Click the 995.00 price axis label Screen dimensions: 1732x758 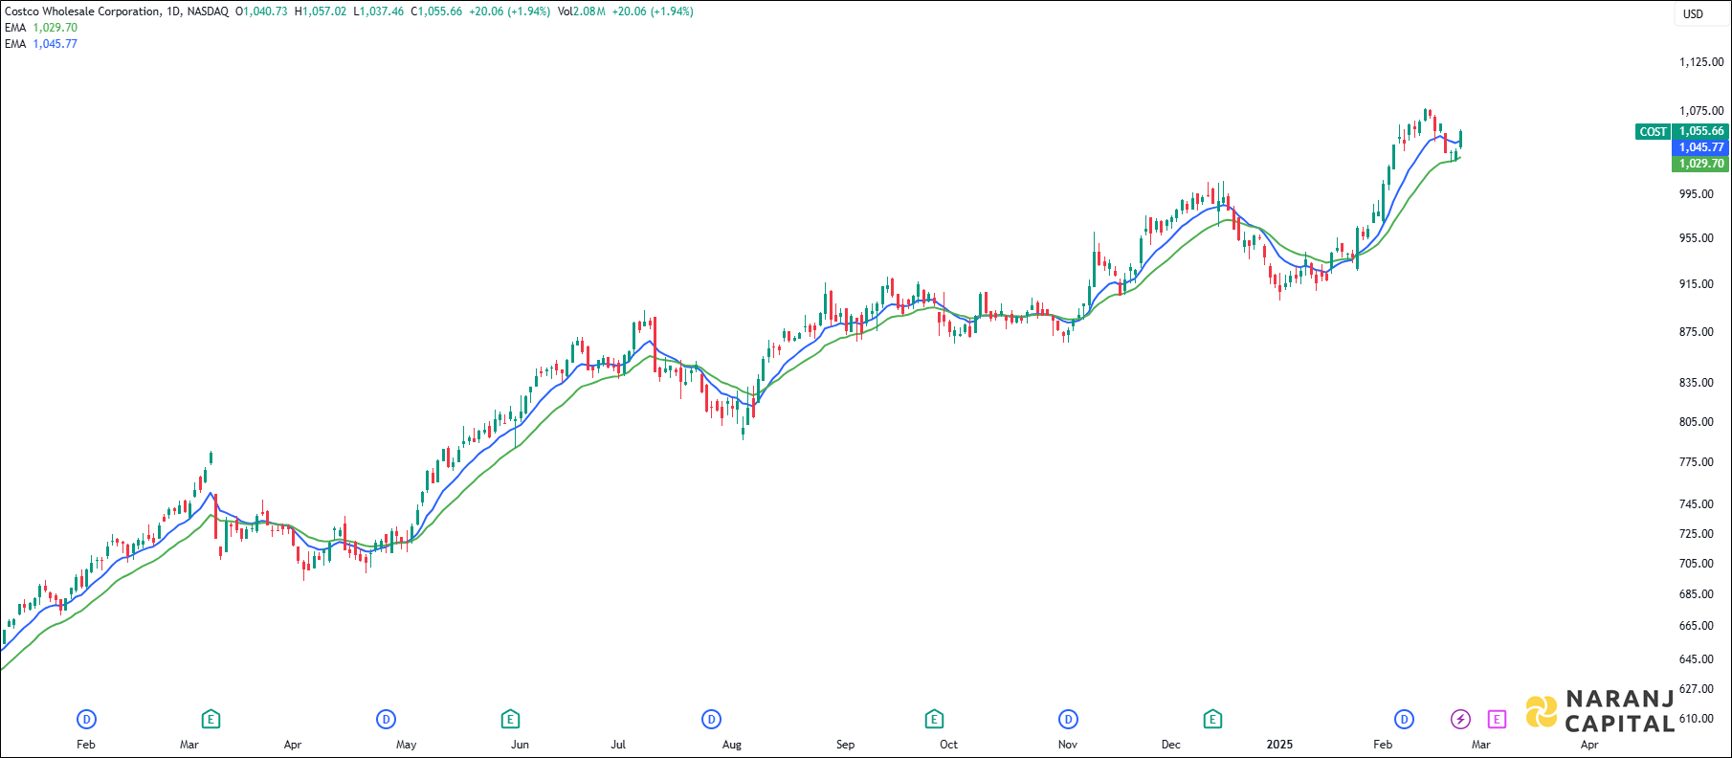[x=1697, y=194]
